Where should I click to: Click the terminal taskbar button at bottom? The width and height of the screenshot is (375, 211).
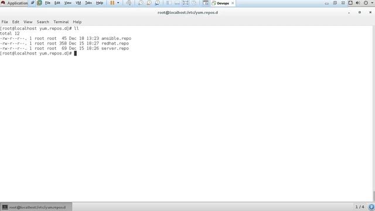pos(36,207)
